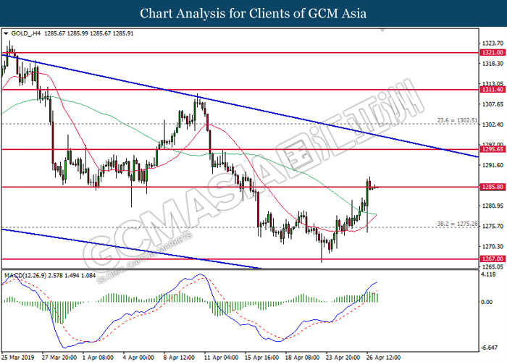Screen dimensions: 507x362
Task: Click the 1 Apr 08:00 time marker
Action: [98, 357]
